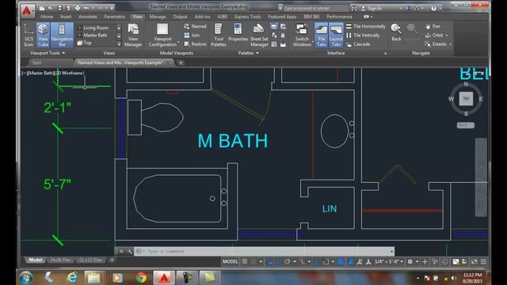Click the Extents zoom tool

(x=436, y=44)
